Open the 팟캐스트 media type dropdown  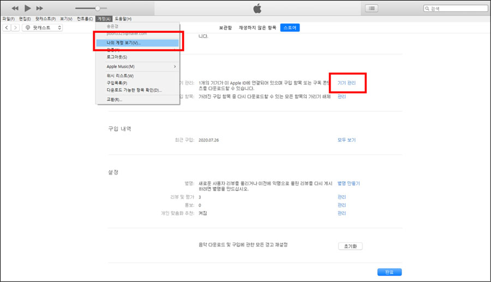tap(43, 27)
